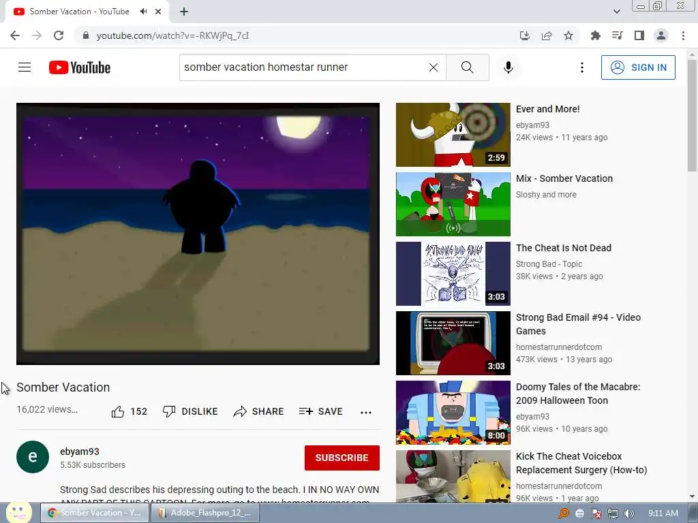Go forward with browser forward arrow
This screenshot has height=523, width=698.
(37, 35)
